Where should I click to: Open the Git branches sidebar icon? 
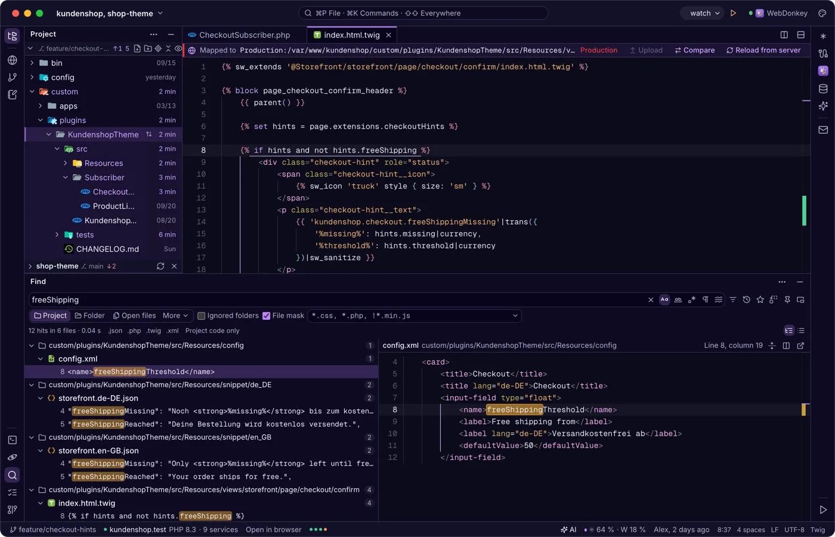point(13,78)
